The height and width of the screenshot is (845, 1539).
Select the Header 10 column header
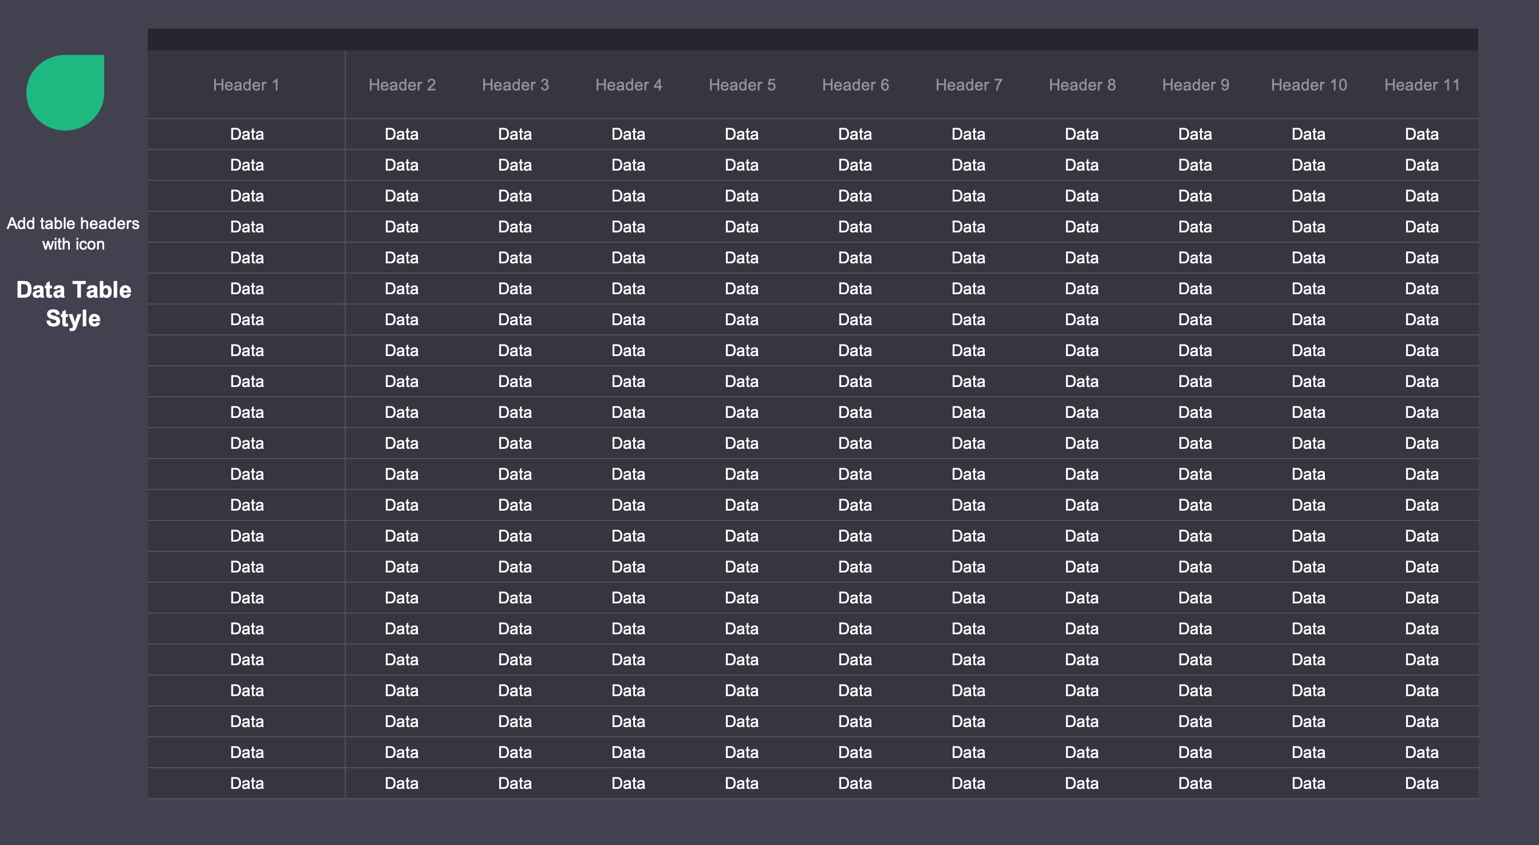[1308, 85]
